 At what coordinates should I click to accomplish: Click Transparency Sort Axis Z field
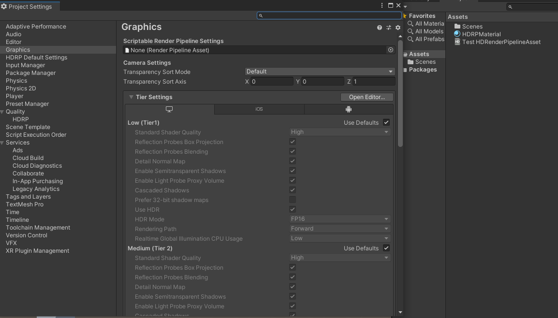click(x=374, y=82)
